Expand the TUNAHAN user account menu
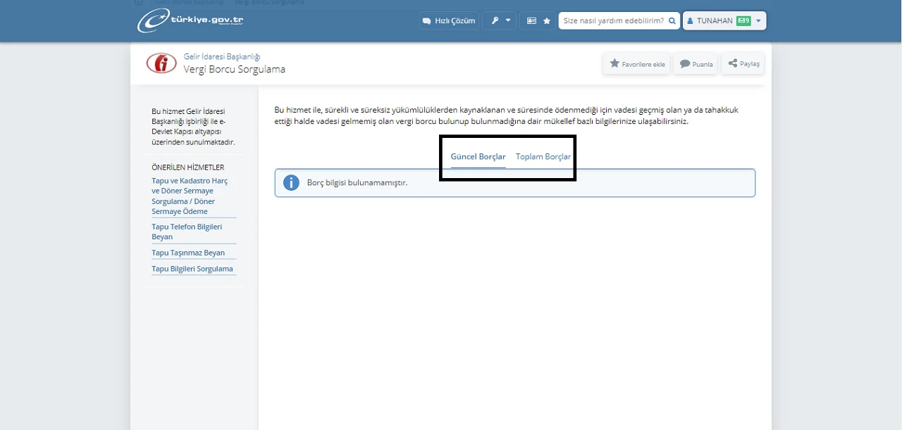 pos(758,21)
